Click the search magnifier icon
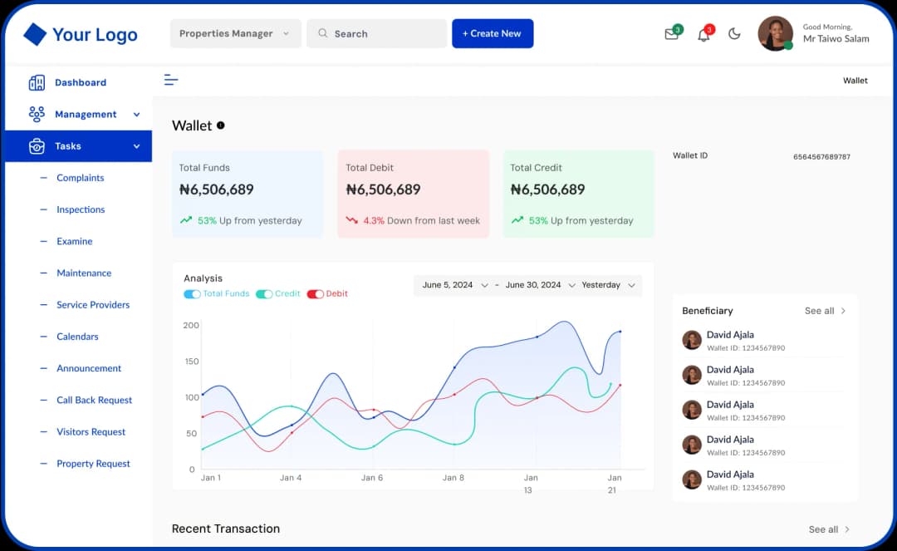The width and height of the screenshot is (897, 551). [x=322, y=33]
